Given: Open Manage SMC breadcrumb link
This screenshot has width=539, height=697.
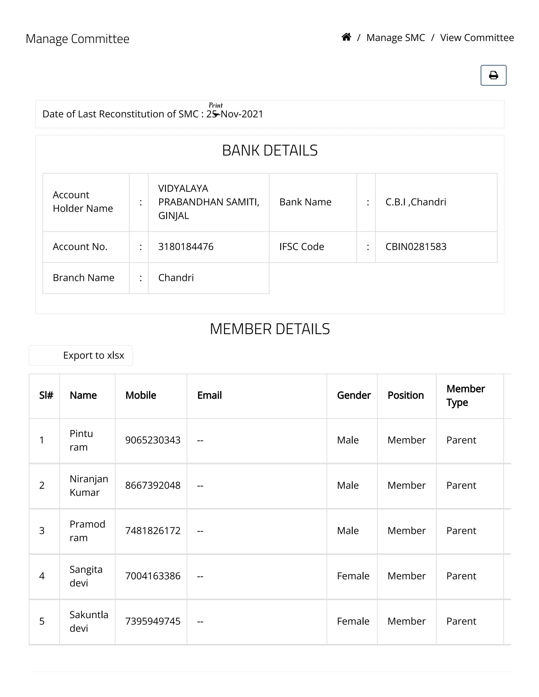Looking at the screenshot, I should point(395,38).
